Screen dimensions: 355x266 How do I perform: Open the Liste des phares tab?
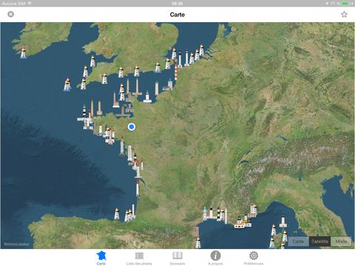[139, 259]
